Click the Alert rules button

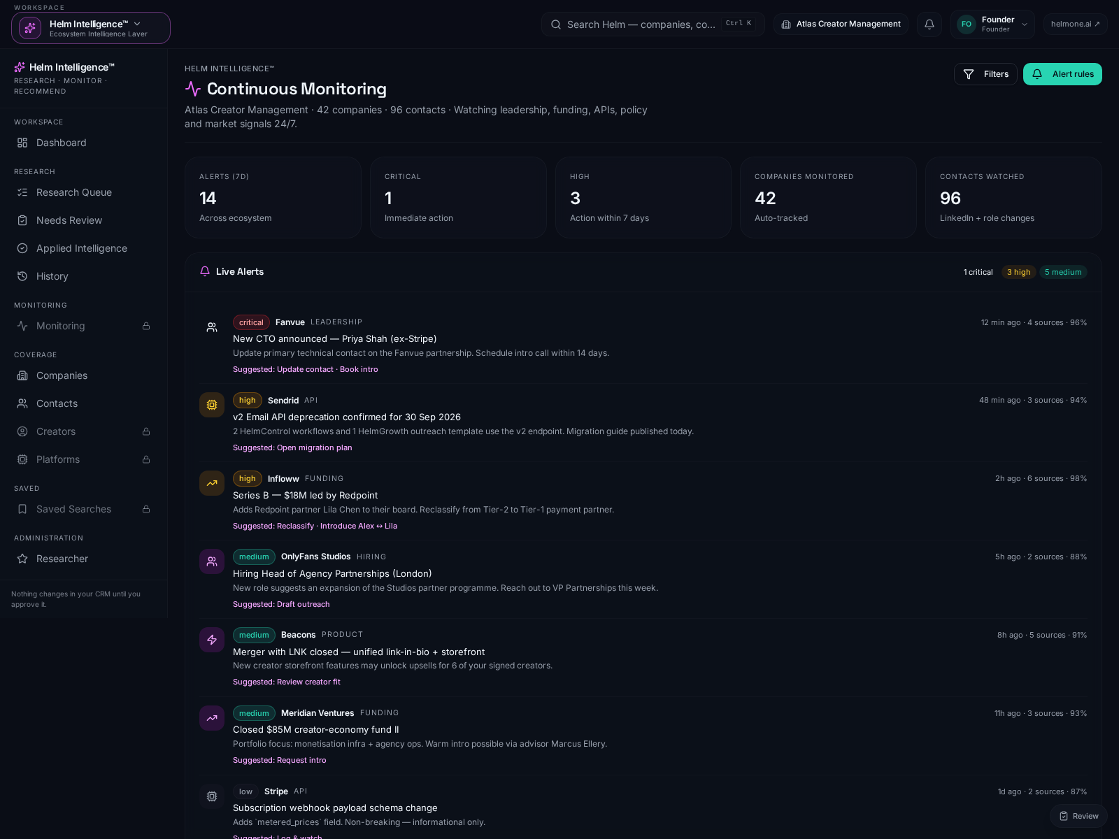[x=1062, y=74]
